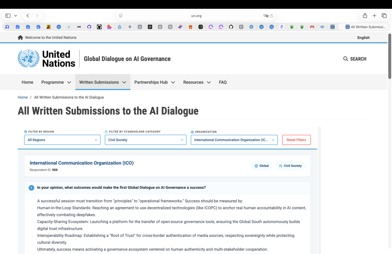Go back using the back arrow
The height and width of the screenshot is (254, 392).
28,16
